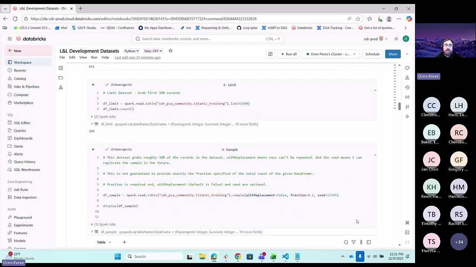476x267 pixels.
Task: Run cell 9 Sample
Action: pos(93,149)
